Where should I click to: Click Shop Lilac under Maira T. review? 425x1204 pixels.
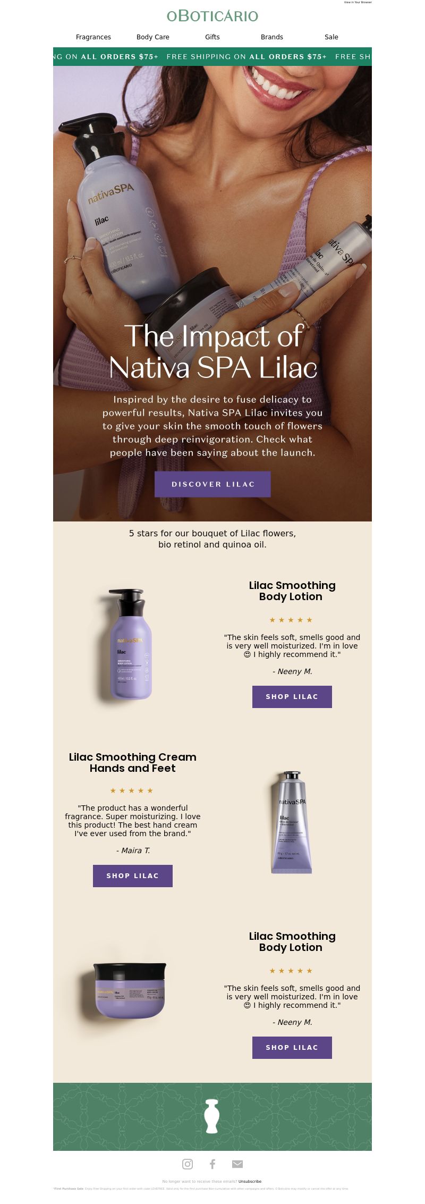click(x=133, y=876)
